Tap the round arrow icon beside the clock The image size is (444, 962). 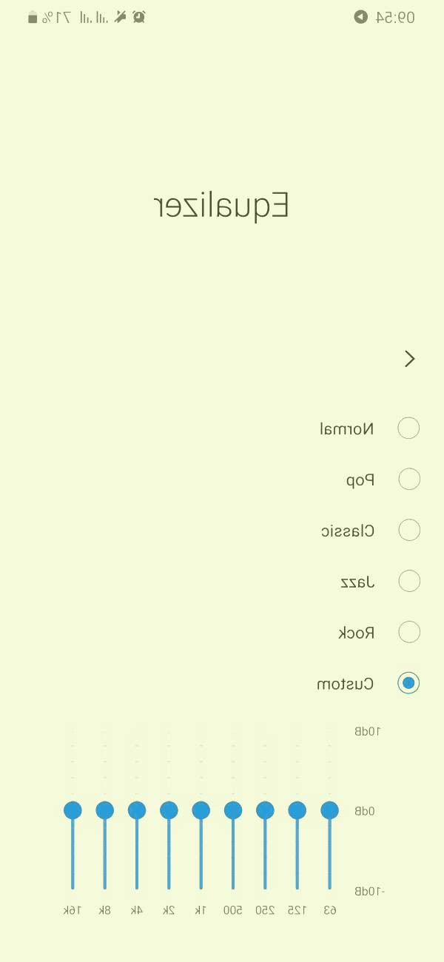coord(360,17)
